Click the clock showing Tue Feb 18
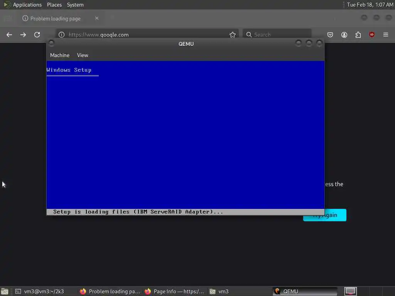The height and width of the screenshot is (296, 395). coord(370,5)
